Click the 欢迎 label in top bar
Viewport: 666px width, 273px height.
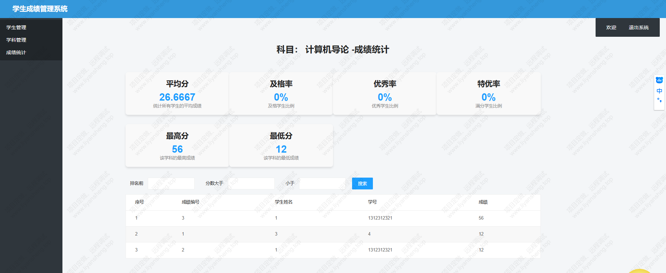(611, 27)
